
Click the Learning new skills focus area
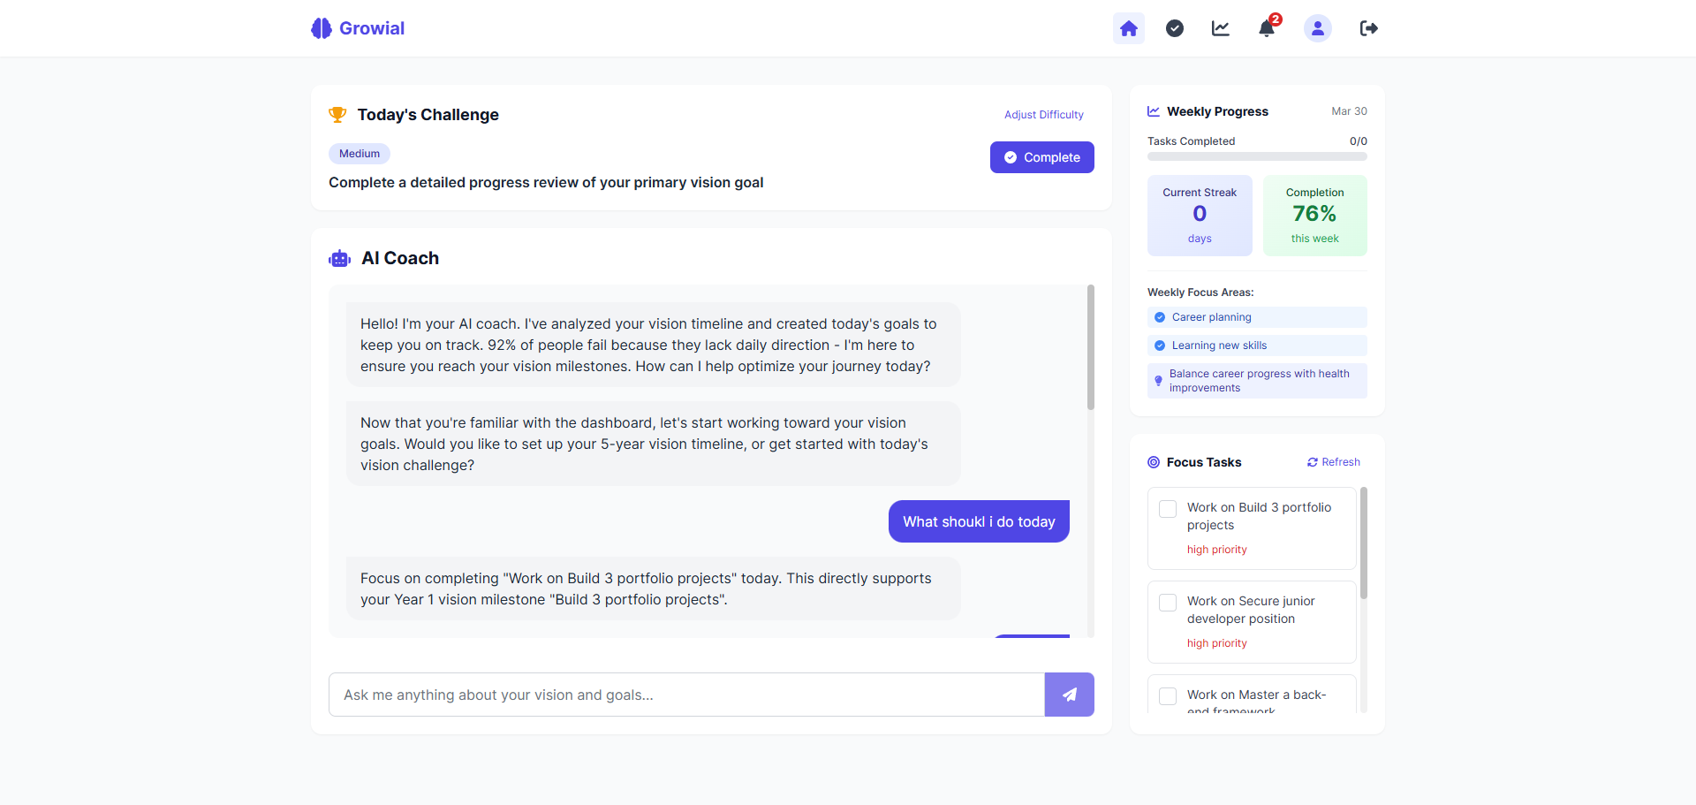tap(1257, 346)
